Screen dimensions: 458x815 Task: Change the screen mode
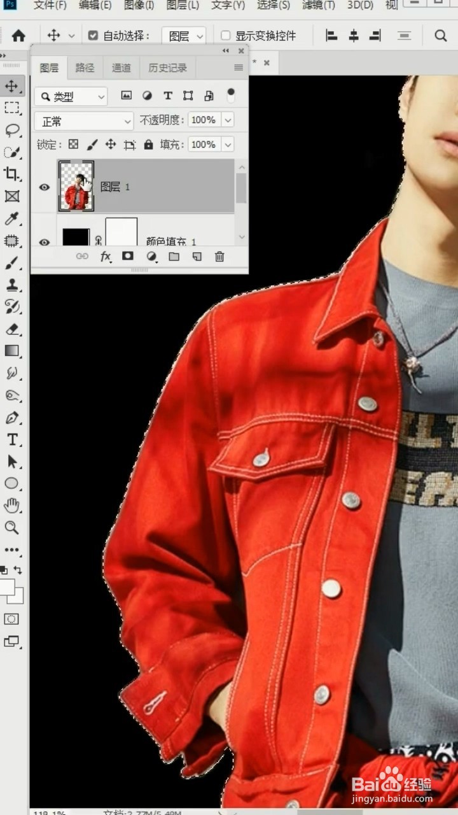click(x=12, y=641)
